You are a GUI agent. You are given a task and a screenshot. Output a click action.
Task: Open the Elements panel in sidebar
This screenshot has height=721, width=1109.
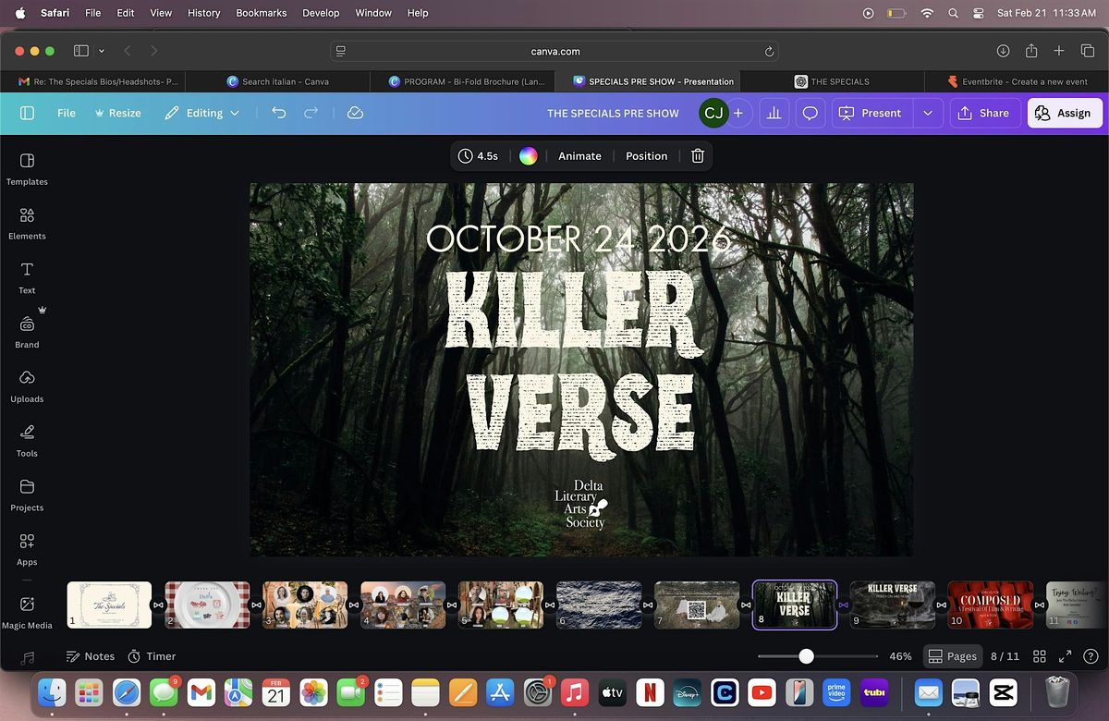pos(27,223)
